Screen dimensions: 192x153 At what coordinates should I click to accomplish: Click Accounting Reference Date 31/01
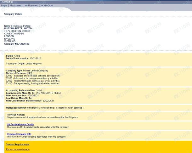(x=24, y=90)
